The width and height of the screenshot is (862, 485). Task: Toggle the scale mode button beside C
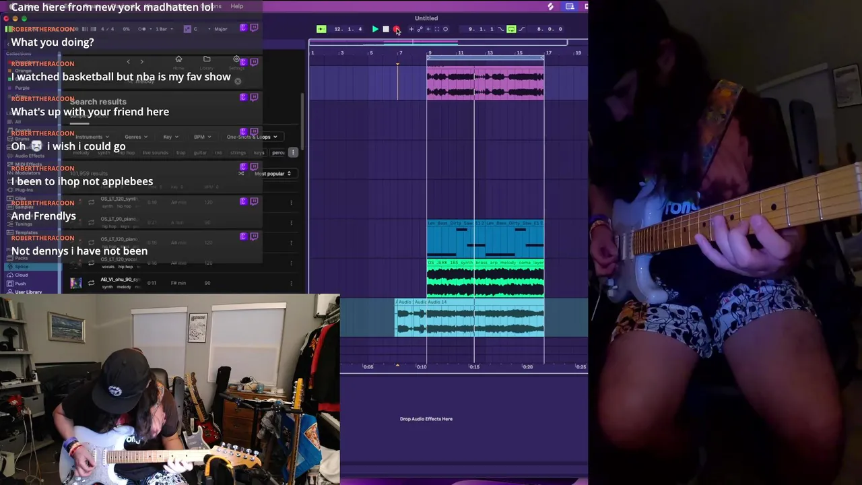[x=187, y=29]
